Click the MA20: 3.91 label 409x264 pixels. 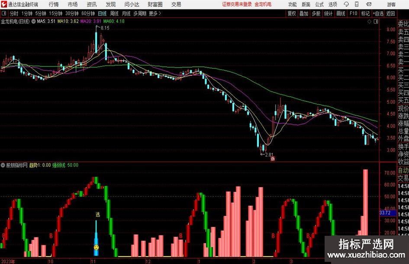91,21
